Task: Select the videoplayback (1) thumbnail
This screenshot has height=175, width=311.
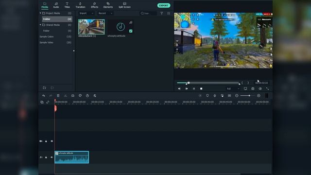Action: click(91, 27)
